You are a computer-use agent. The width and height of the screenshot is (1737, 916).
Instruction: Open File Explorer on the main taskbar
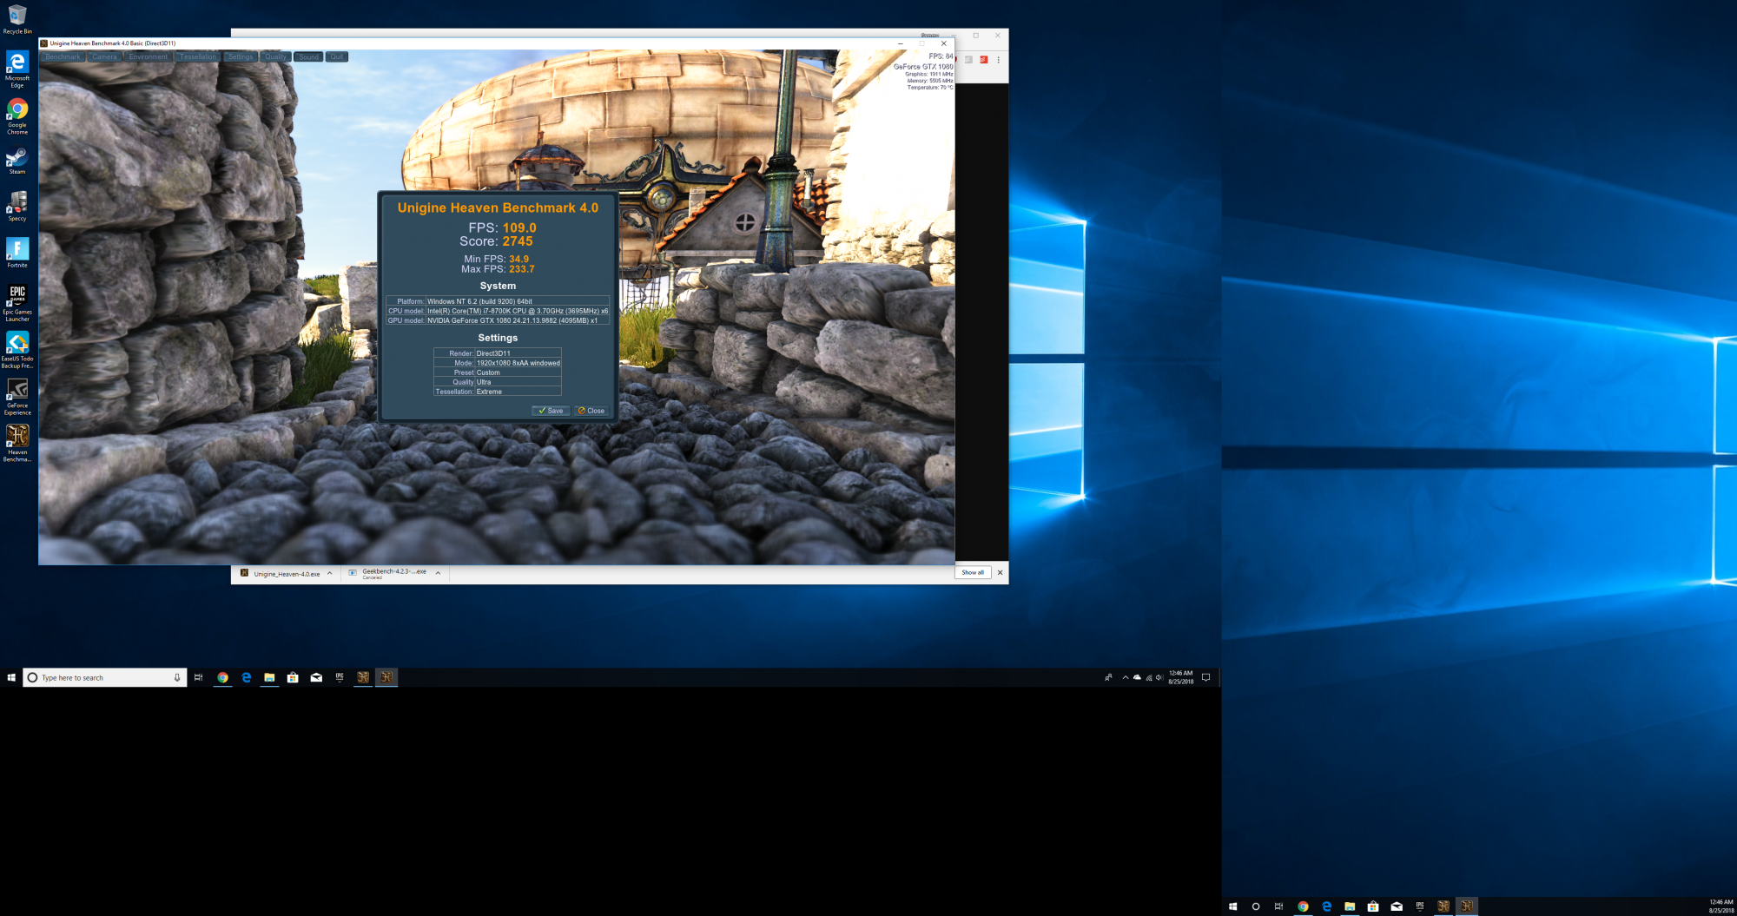click(x=269, y=677)
